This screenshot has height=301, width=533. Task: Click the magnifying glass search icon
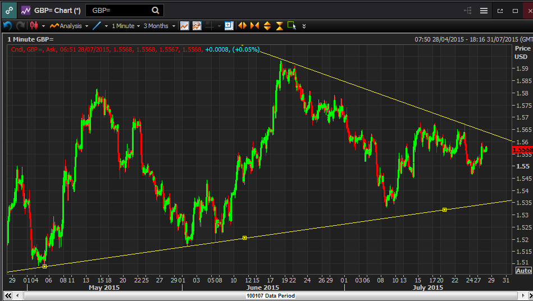click(156, 11)
